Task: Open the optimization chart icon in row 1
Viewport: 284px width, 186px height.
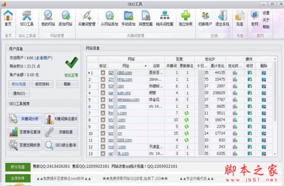Action: [x=235, y=73]
